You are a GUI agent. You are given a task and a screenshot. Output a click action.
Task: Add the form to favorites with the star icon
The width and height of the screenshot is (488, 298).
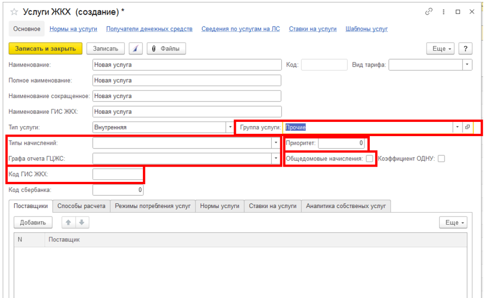pos(14,11)
